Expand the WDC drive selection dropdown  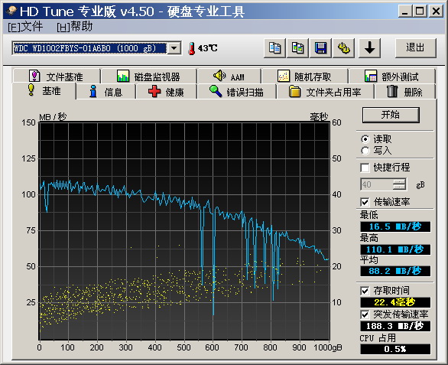tap(174, 48)
